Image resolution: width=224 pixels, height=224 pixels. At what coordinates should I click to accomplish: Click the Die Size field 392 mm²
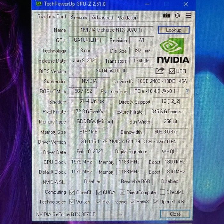(141, 51)
